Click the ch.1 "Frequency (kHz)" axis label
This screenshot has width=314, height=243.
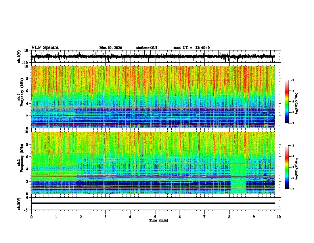tap(22, 92)
